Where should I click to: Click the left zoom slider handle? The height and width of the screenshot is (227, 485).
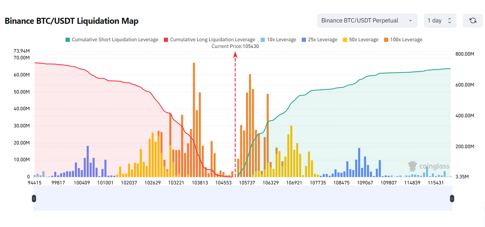click(x=34, y=198)
